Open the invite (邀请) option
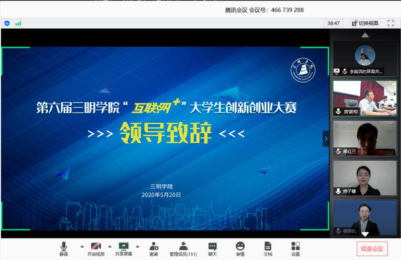 [153, 248]
